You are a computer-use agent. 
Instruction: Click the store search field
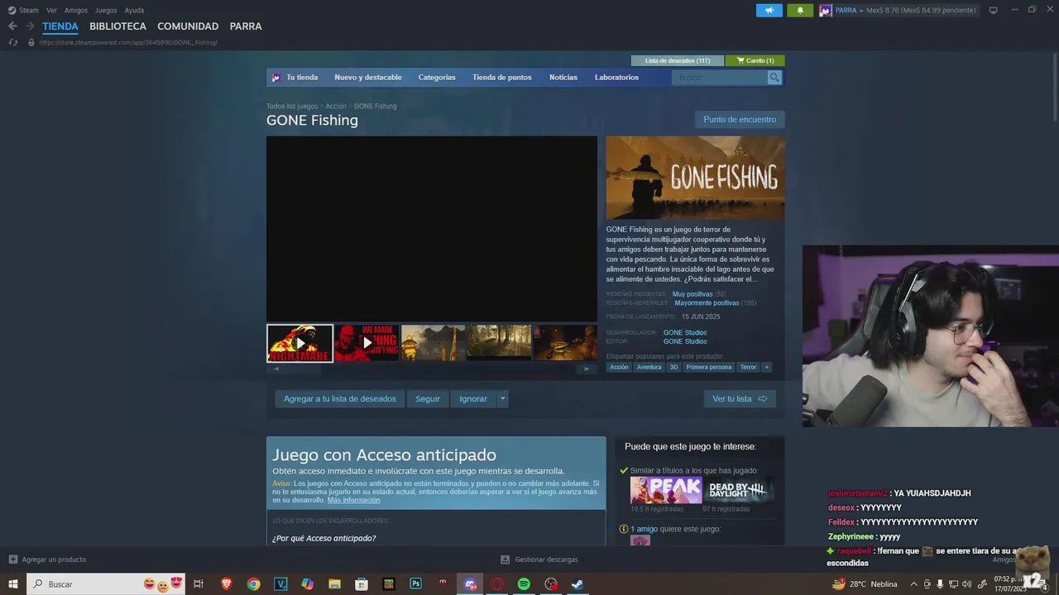[720, 78]
